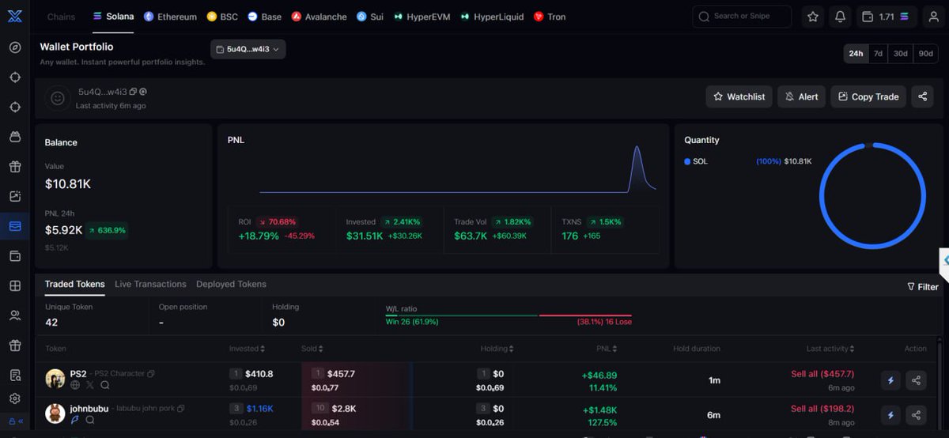949x438 pixels.
Task: Open the Traded Tokens tab
Action: (74, 285)
